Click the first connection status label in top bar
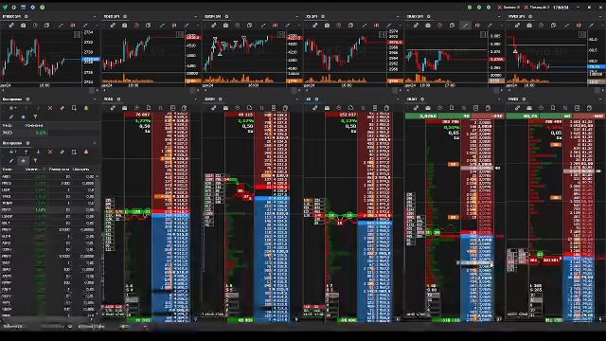606x341 pixels. coord(511,8)
